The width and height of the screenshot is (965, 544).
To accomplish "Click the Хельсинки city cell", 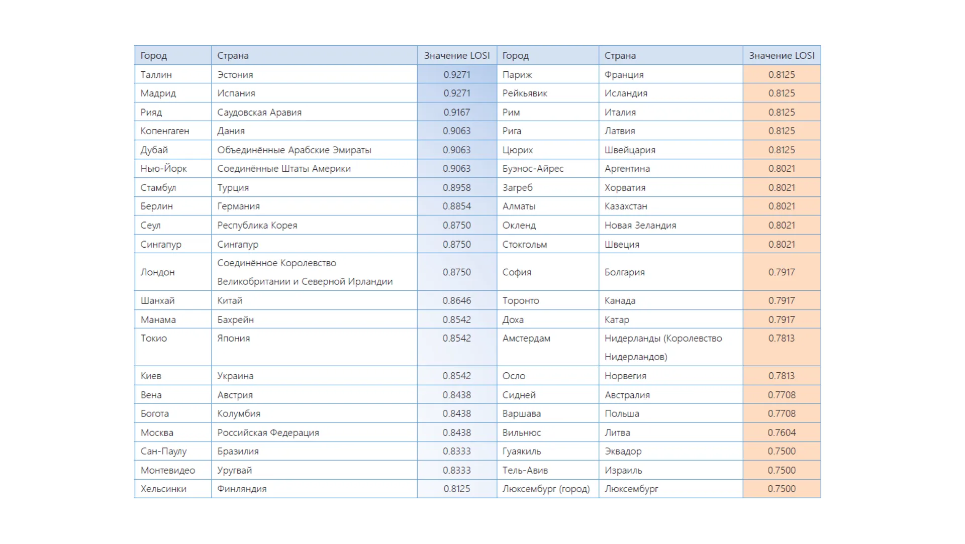I will [x=173, y=489].
